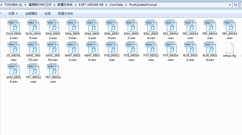The width and height of the screenshot is (242, 135).
Task: Open the 共享 share dropdown menu
Action: click(x=13, y=14)
